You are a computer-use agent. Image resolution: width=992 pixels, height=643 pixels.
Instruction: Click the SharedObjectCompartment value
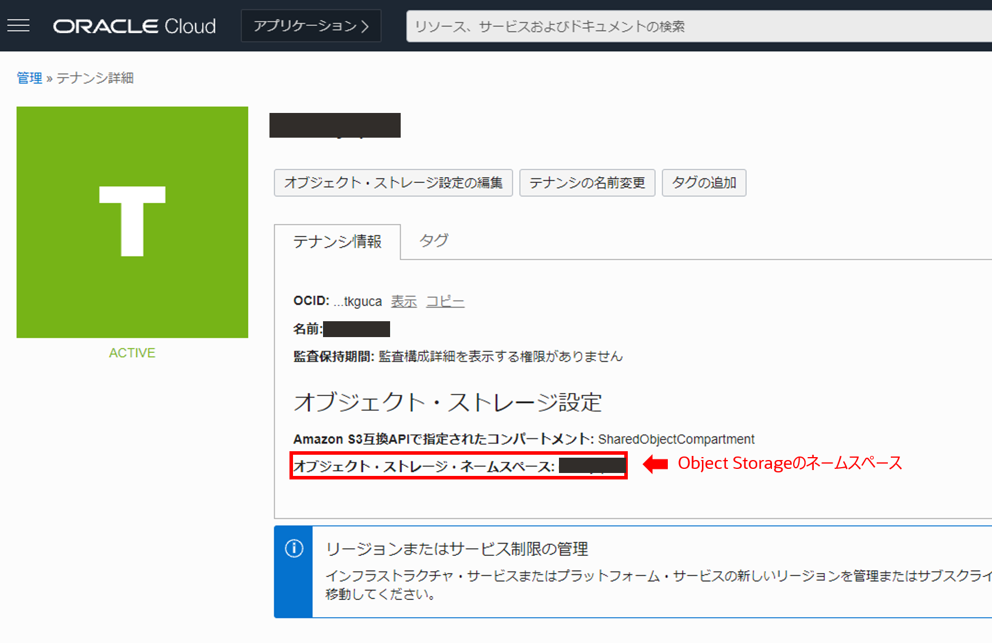click(x=675, y=439)
